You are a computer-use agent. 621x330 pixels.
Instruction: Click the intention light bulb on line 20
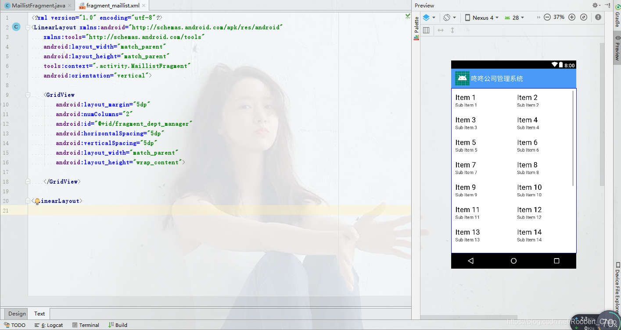37,201
